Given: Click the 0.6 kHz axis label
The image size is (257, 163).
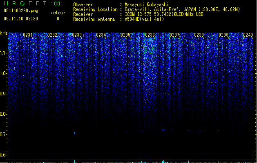Looking at the screenshot, I should pyautogui.click(x=3, y=155).
